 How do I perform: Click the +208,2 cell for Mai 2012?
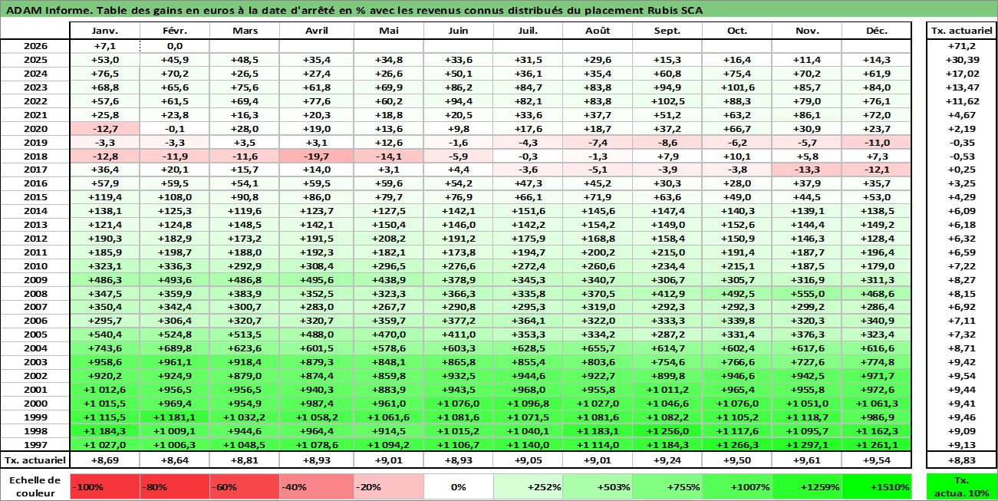(388, 239)
